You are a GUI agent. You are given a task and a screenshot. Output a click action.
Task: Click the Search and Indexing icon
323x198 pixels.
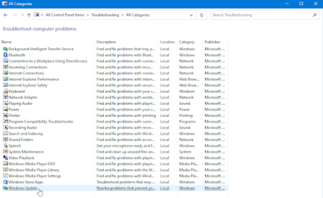point(5,134)
